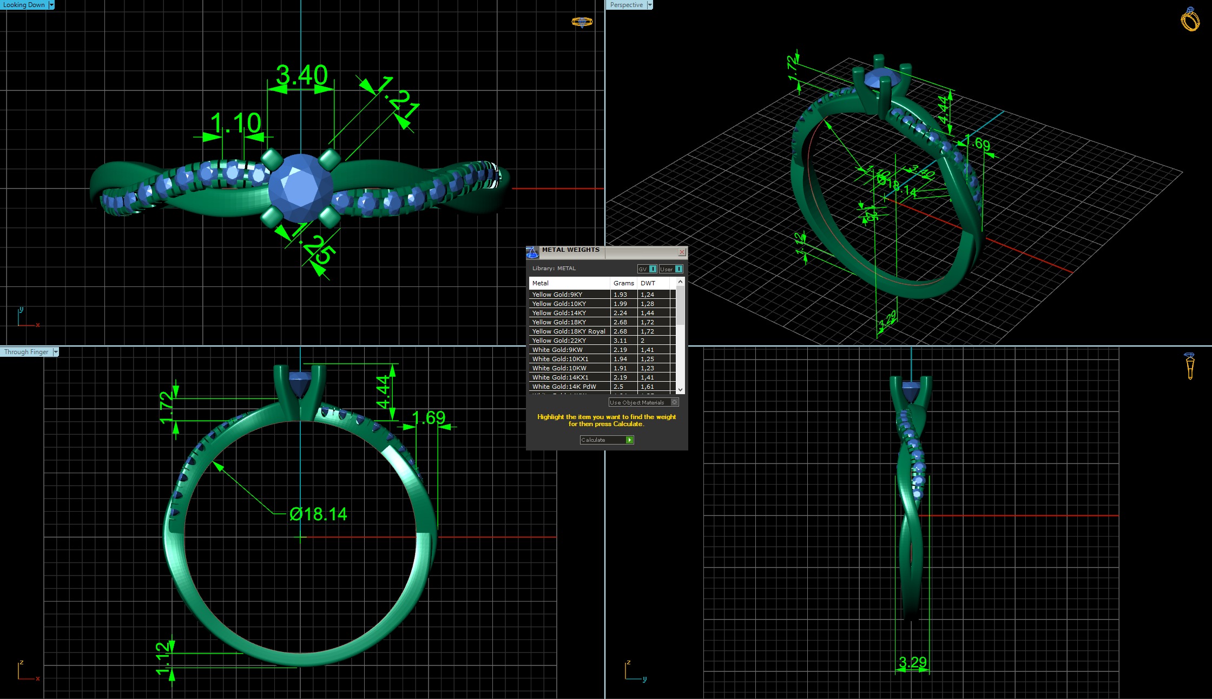Viewport: 1212px width, 699px height.
Task: Click the scroll down arrow in metal list
Action: (x=681, y=389)
